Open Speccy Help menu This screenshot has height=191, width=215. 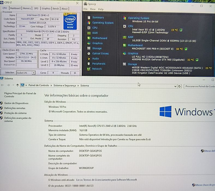point(101,9)
